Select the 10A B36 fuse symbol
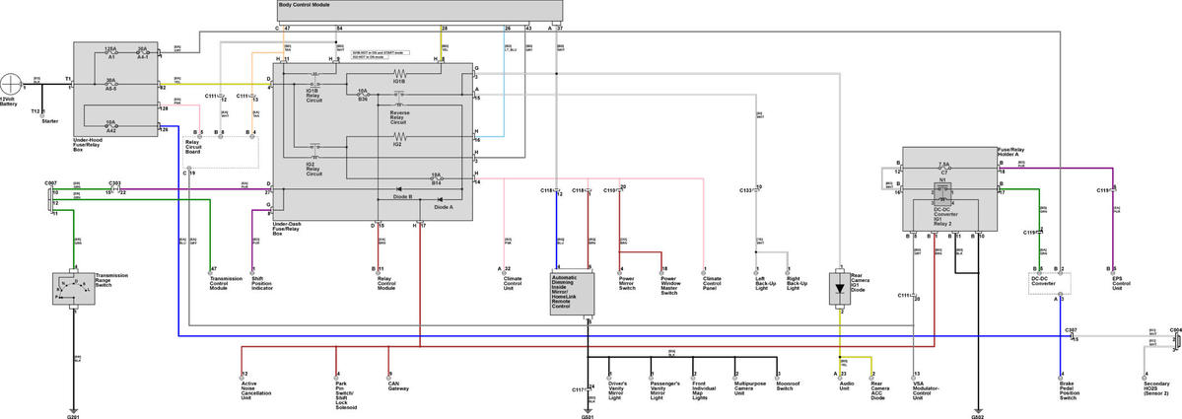 [x=363, y=95]
